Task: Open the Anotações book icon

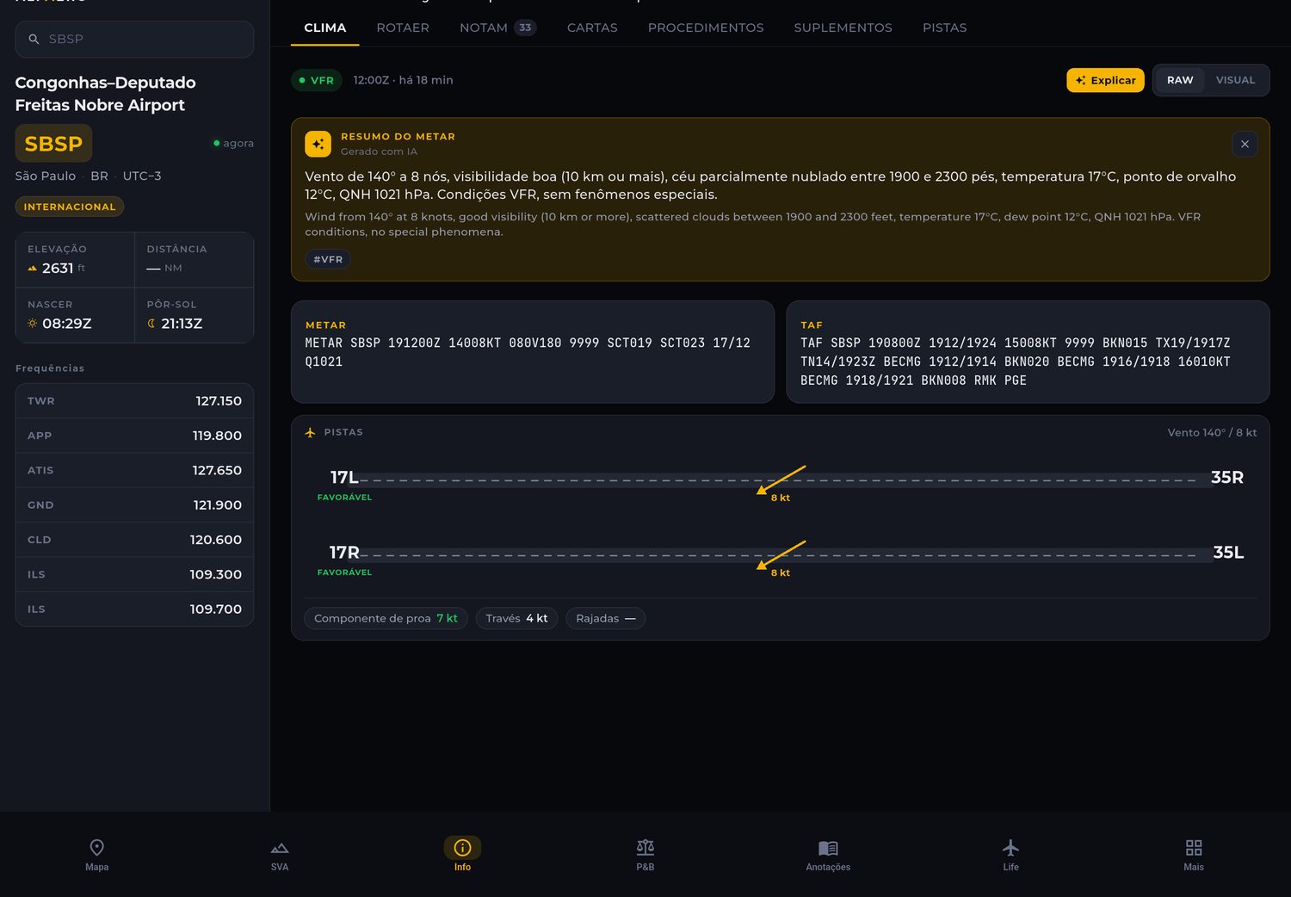Action: click(828, 848)
